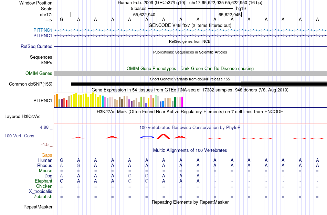Open the Layered H3K27Ac track label
This screenshot has width=327, height=215.
click(x=22, y=117)
